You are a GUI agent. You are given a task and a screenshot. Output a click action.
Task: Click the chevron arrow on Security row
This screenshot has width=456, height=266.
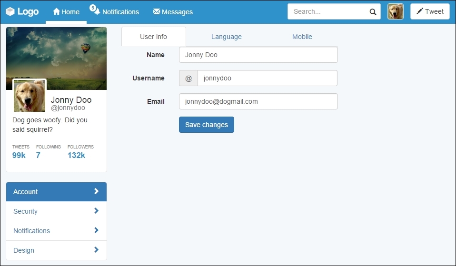(x=97, y=211)
